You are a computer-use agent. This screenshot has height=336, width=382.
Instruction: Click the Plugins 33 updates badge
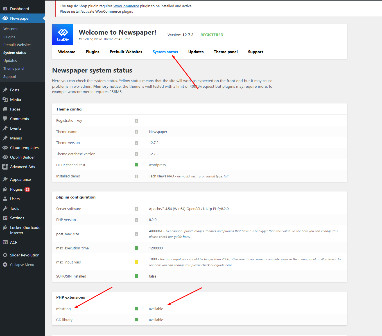pyautogui.click(x=27, y=190)
